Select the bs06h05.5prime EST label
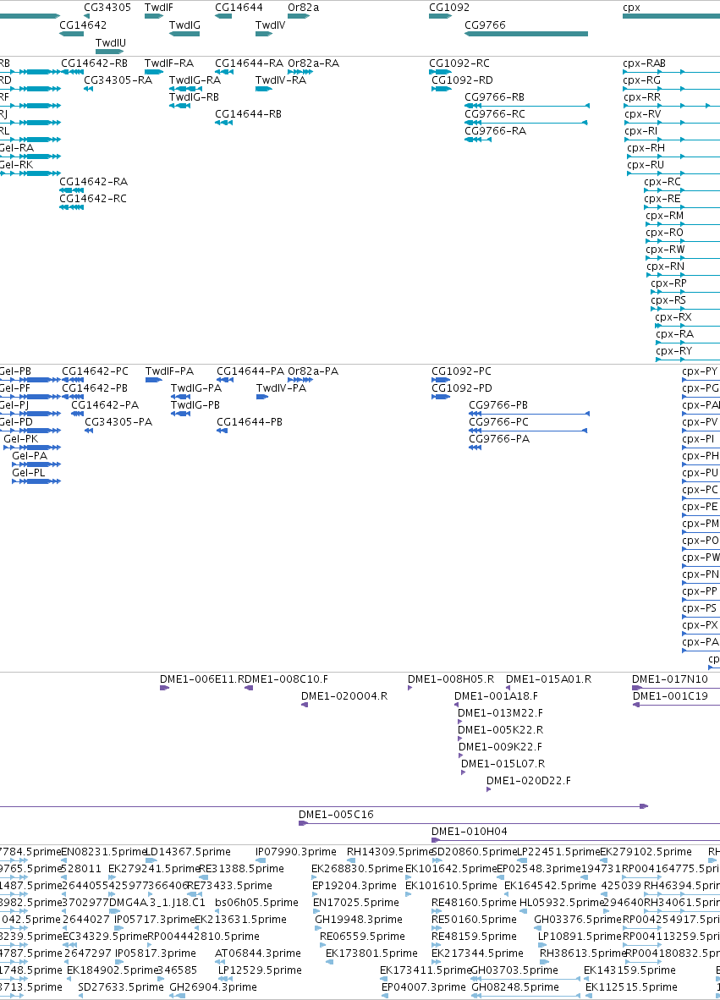This screenshot has width=720, height=1000. click(x=256, y=903)
